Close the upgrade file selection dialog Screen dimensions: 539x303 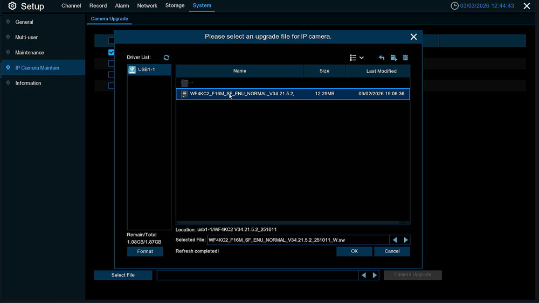click(413, 37)
